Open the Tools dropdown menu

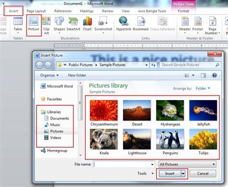pyautogui.click(x=145, y=174)
